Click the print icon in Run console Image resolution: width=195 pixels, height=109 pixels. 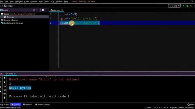point(5,94)
